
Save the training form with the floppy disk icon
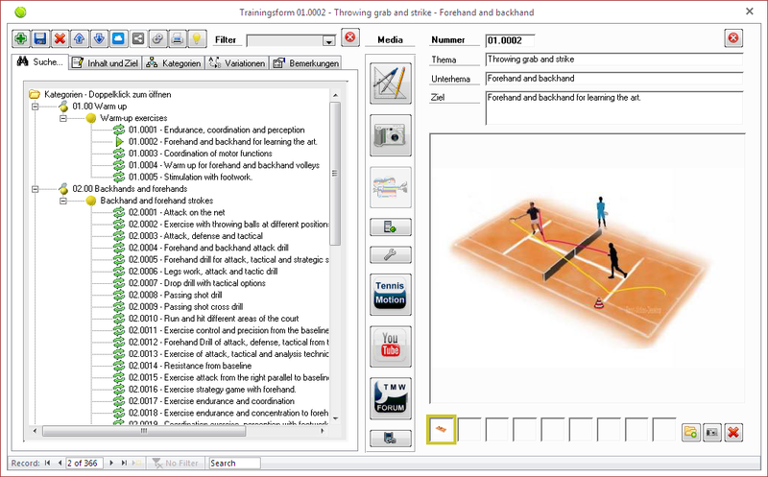40,39
